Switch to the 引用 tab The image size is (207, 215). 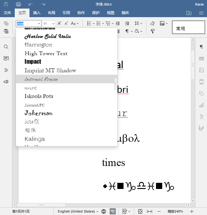[x=66, y=13]
